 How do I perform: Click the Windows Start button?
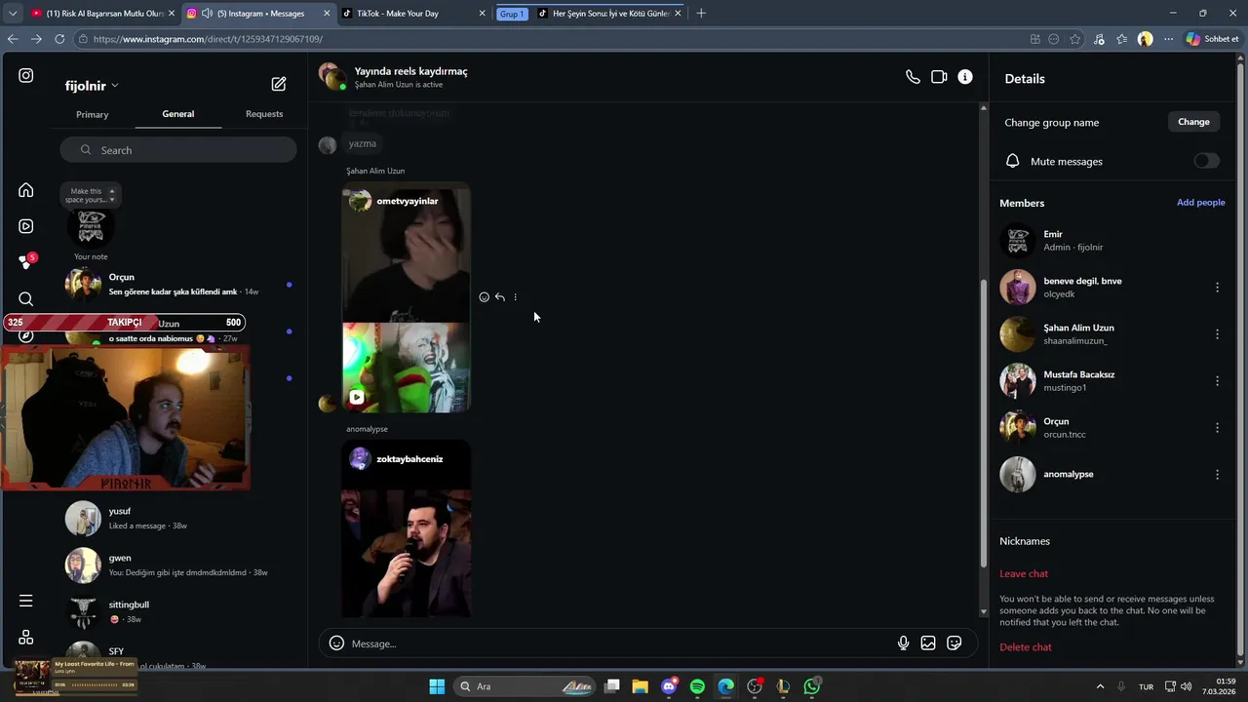point(437,686)
